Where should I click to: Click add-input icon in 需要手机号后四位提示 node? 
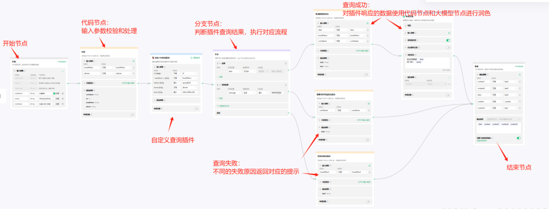coord(369,104)
